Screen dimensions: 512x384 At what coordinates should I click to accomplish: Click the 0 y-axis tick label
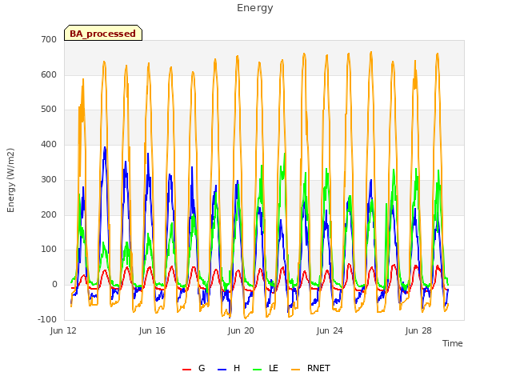tap(55, 285)
